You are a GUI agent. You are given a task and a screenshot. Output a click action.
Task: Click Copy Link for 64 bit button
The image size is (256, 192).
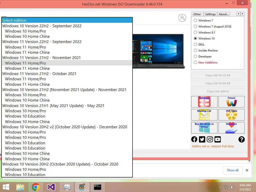pyautogui.click(x=218, y=83)
